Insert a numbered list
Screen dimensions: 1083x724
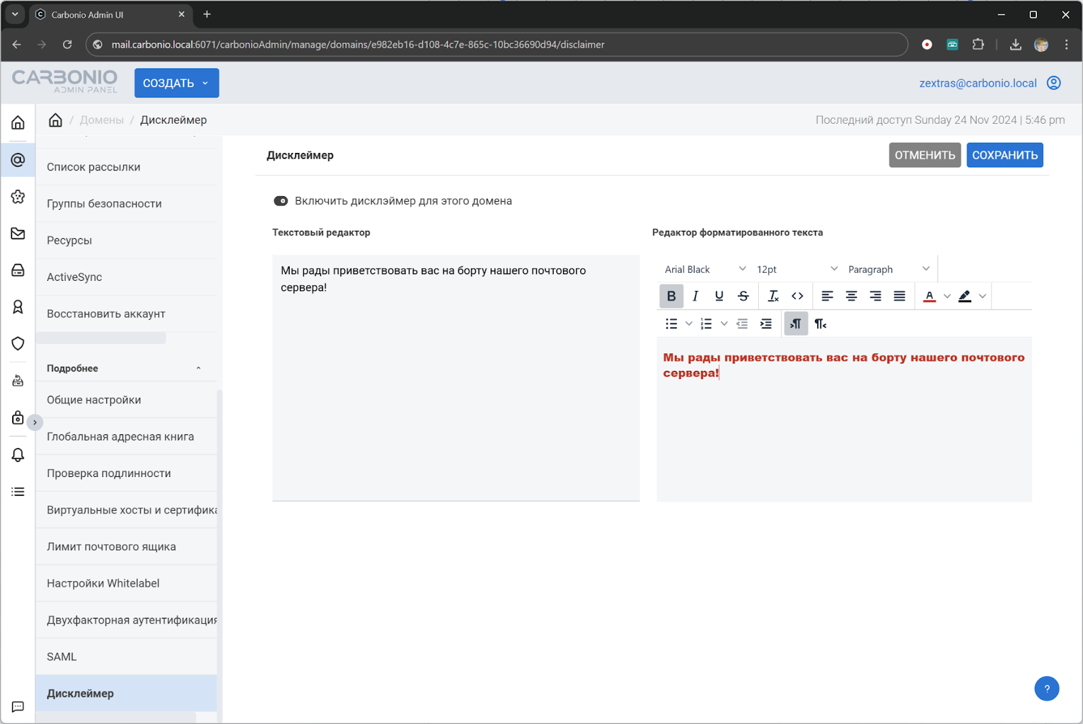(x=706, y=323)
